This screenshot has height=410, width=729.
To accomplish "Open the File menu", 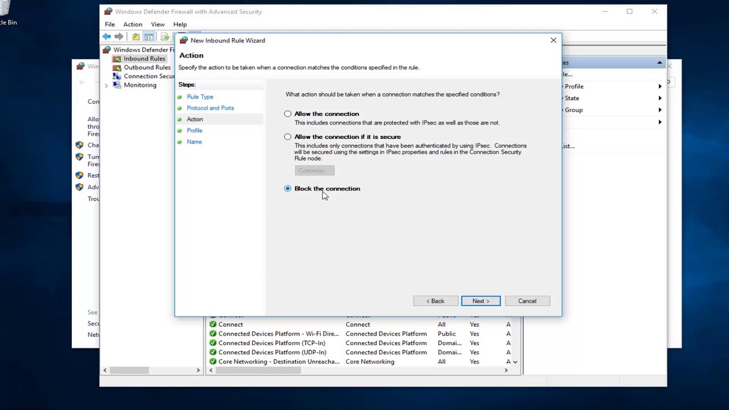I will [110, 24].
